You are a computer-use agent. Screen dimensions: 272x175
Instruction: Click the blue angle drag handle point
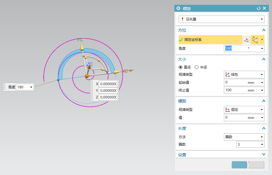tap(58, 80)
